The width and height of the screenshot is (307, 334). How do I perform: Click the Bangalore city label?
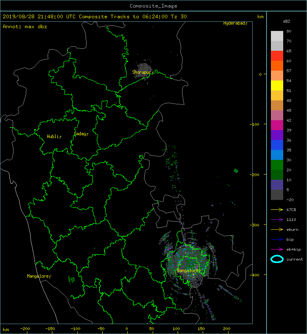tap(189, 271)
